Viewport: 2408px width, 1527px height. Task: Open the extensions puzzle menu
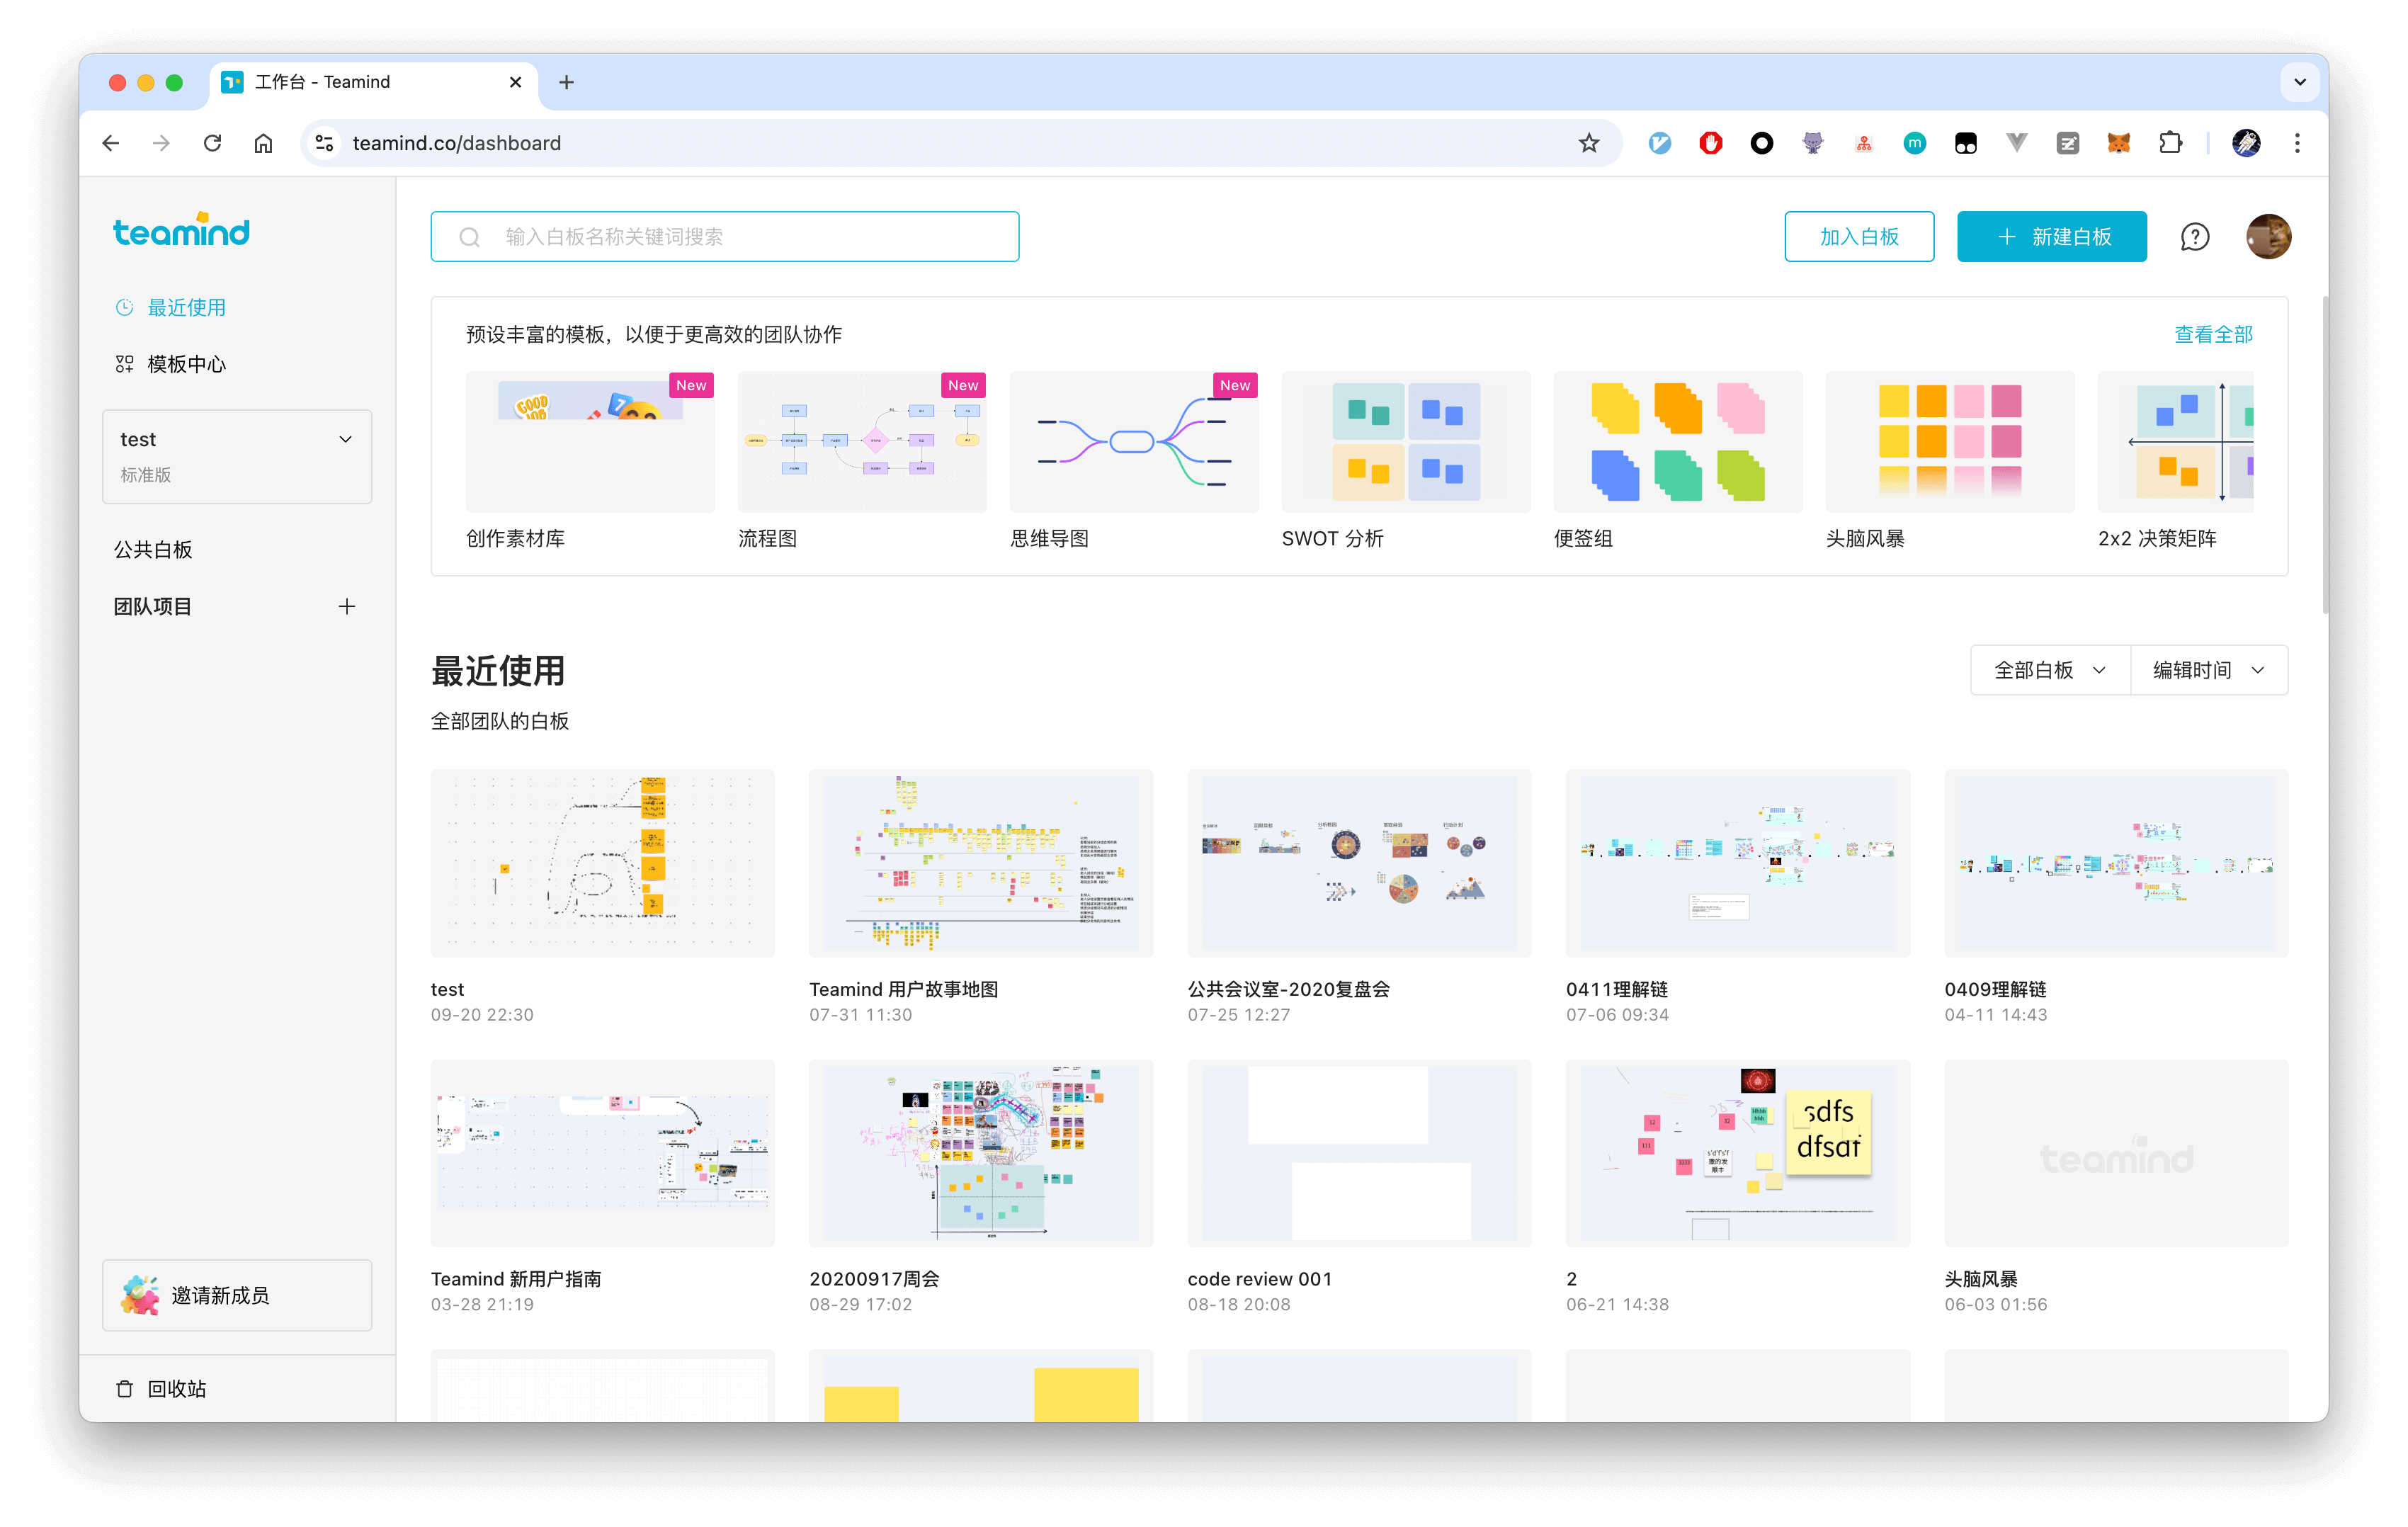[2169, 143]
